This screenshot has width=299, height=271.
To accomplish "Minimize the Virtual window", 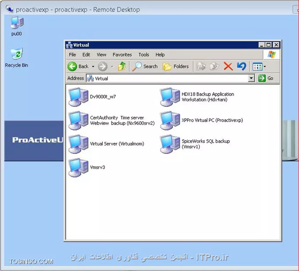I will pyautogui.click(x=262, y=45).
